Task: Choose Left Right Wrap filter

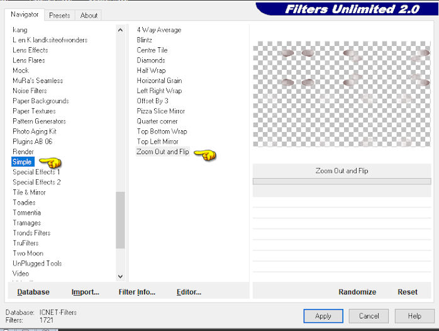Action: [159, 91]
